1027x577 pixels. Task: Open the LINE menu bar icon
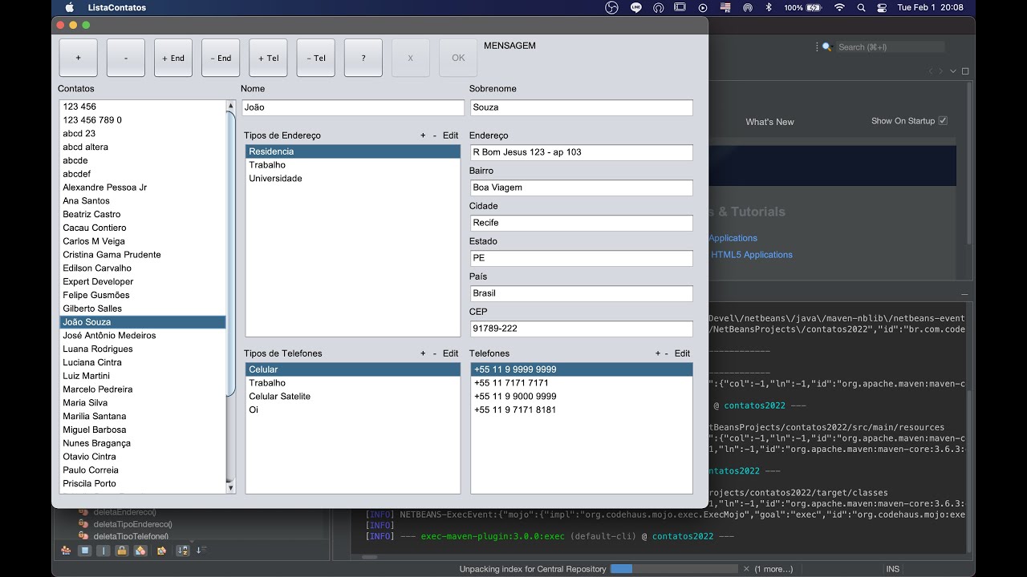(636, 7)
